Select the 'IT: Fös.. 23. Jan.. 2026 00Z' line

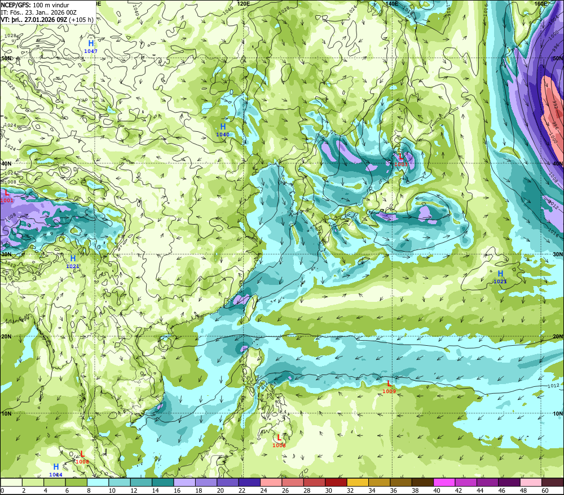(39, 12)
